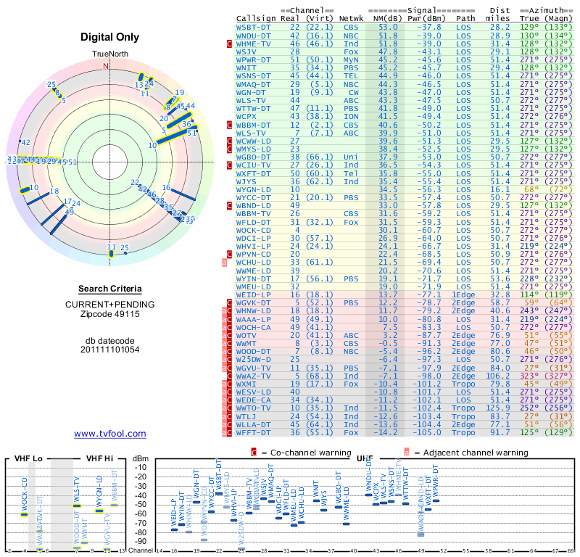
Task: Select the W25DW-D callsign
Action: (253, 360)
